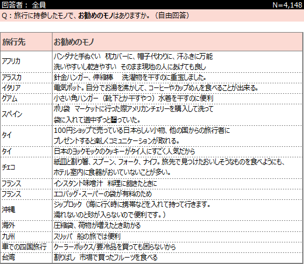Select the アラスカ destination cell
304x264 pixels.
[26, 78]
